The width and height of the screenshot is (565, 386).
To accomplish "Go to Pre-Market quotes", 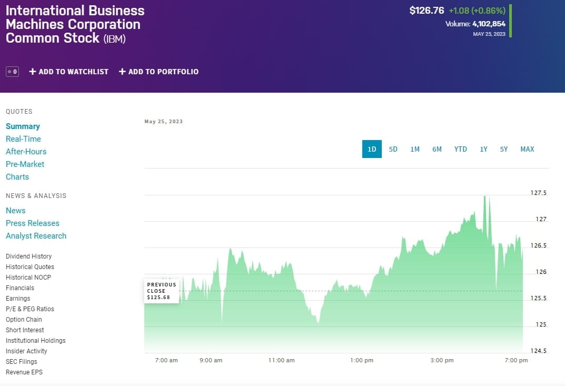I will pos(25,164).
